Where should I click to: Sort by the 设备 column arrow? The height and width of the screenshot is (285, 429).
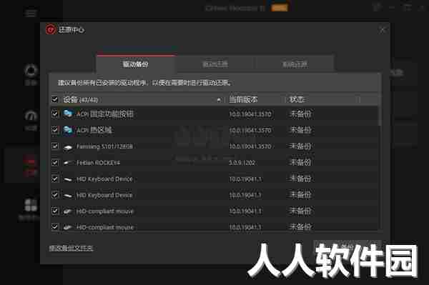point(219,100)
